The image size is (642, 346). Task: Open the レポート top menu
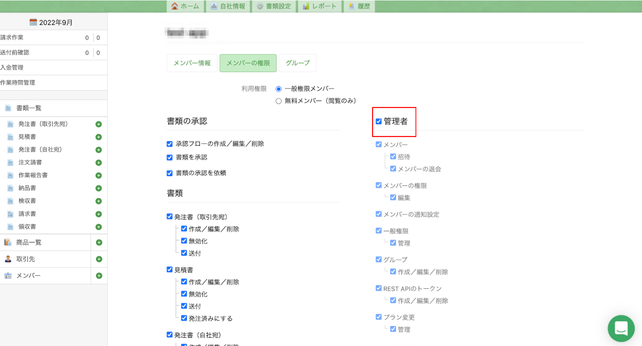point(320,6)
